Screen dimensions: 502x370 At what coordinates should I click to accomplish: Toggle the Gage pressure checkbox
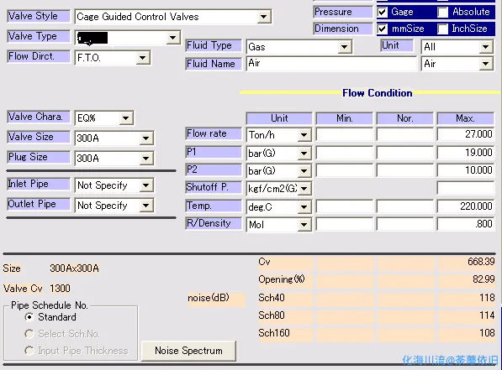click(x=383, y=12)
